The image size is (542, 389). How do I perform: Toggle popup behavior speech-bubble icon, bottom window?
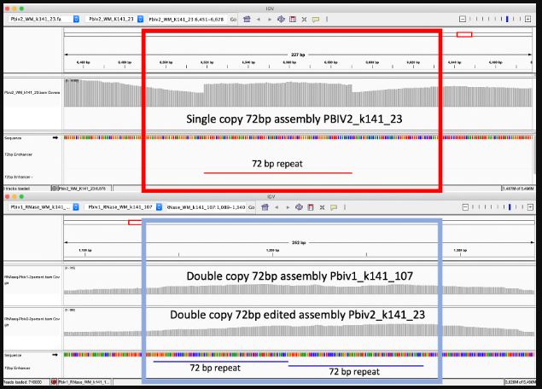(x=334, y=207)
